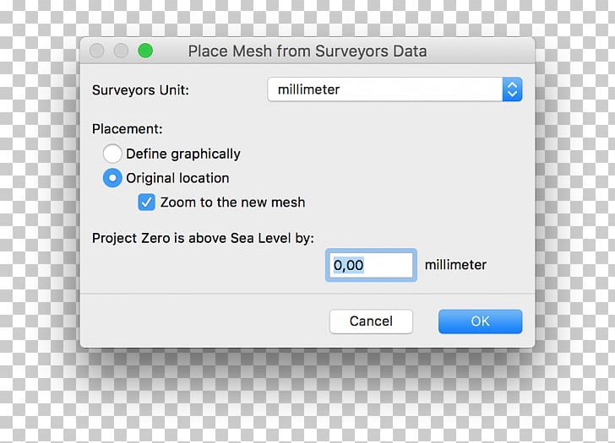Click the green zoom window button

click(145, 51)
